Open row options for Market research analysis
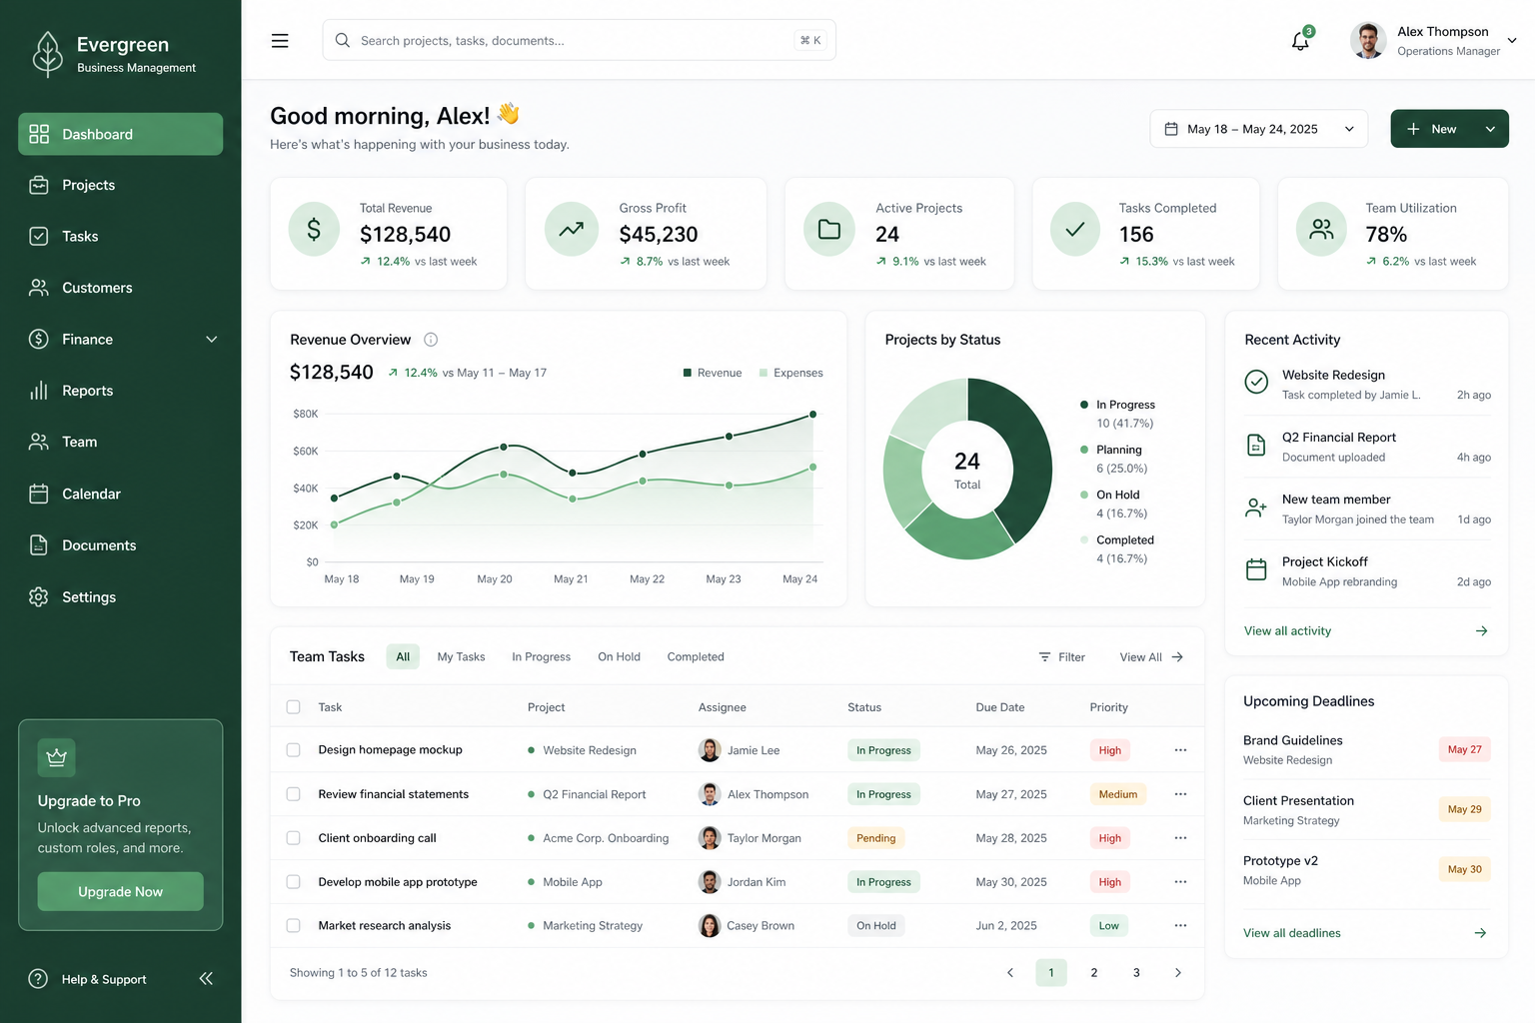Screen dimensions: 1535x1023 [x=1180, y=926]
